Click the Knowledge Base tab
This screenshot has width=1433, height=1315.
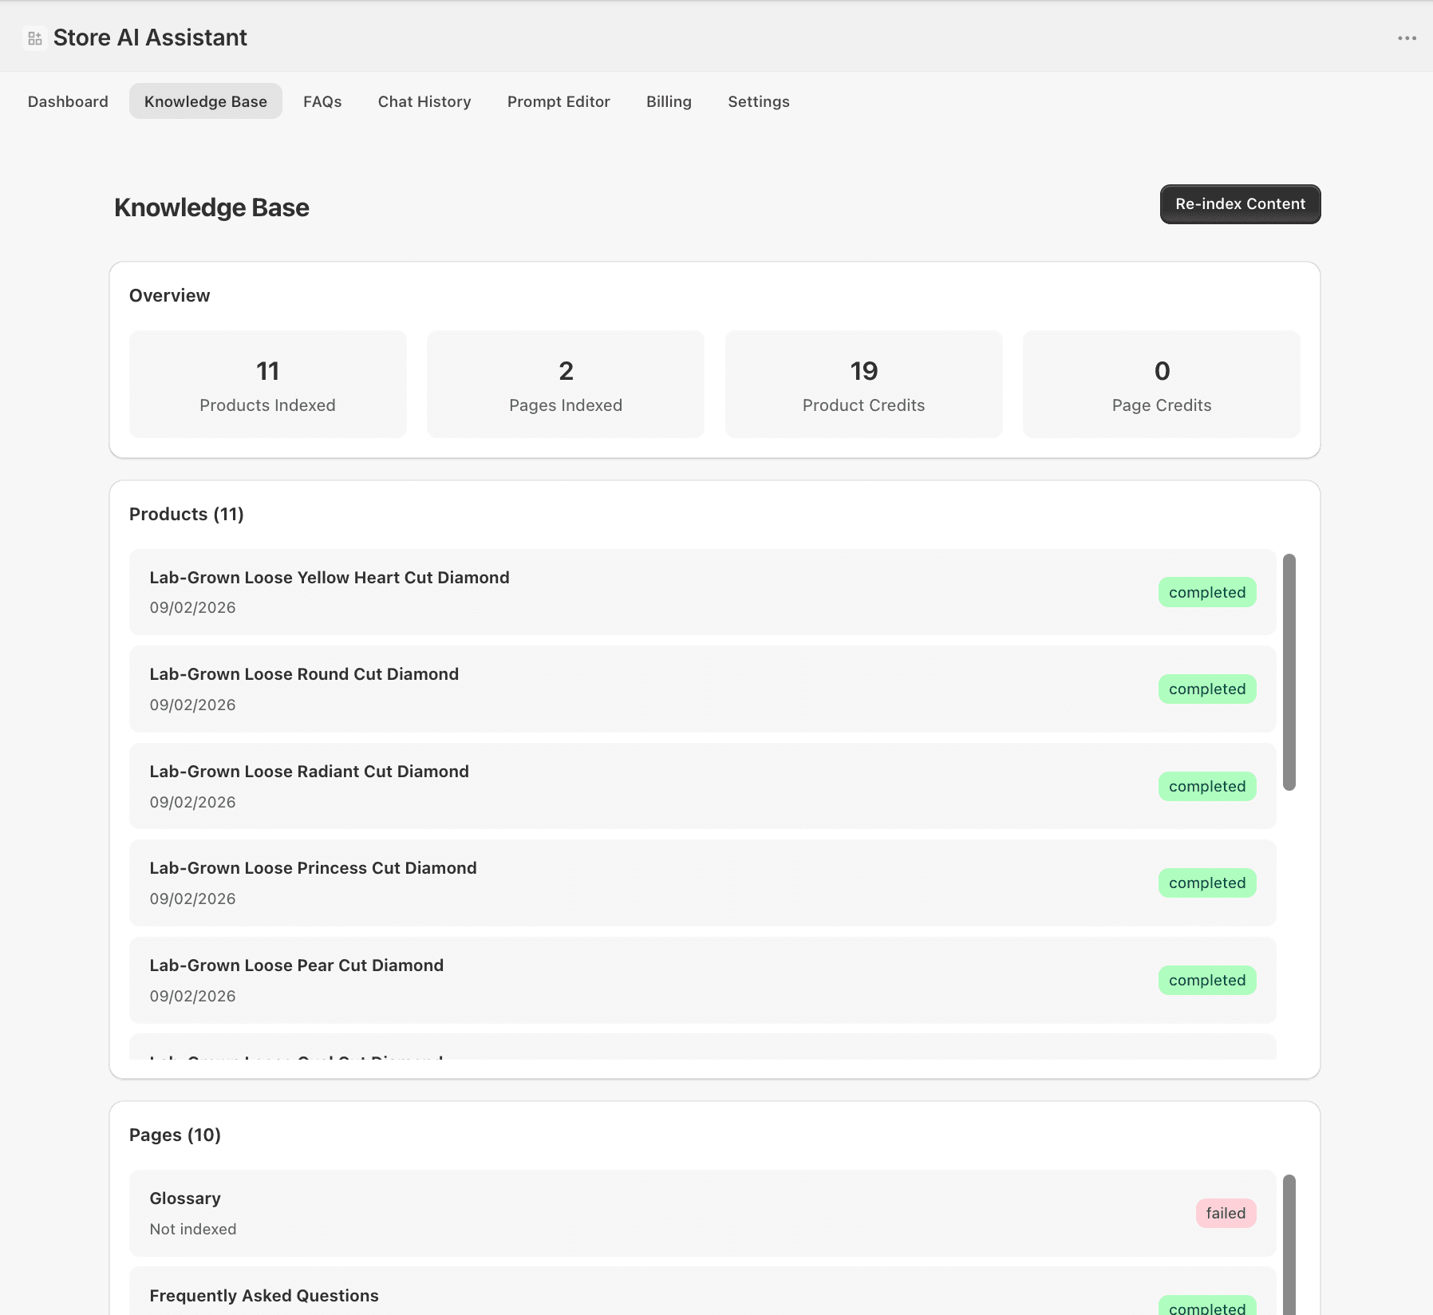pyautogui.click(x=205, y=101)
